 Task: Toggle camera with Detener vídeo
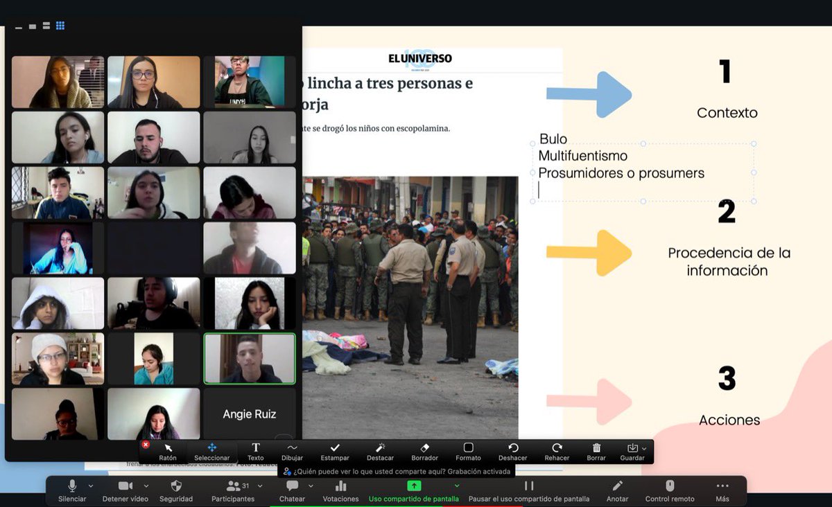125,490
